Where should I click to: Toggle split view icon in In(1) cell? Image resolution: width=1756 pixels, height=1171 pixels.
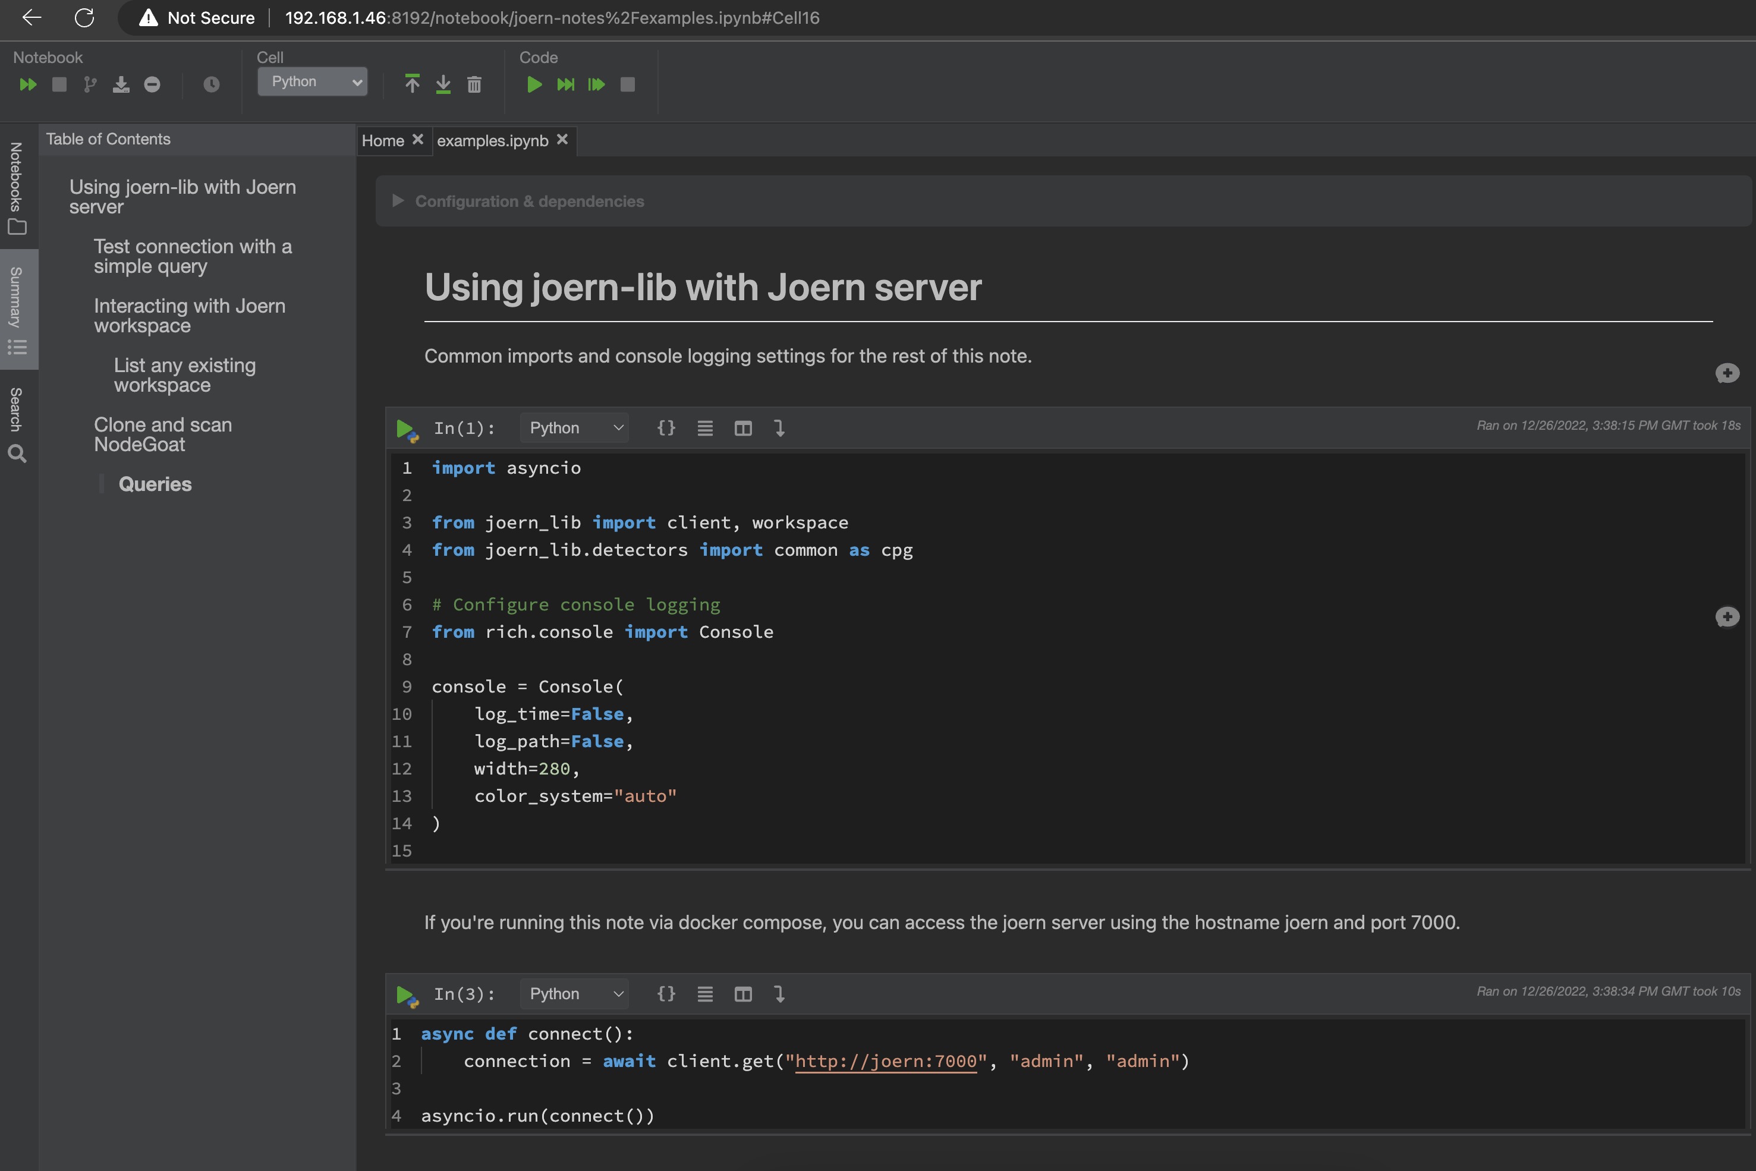tap(742, 428)
